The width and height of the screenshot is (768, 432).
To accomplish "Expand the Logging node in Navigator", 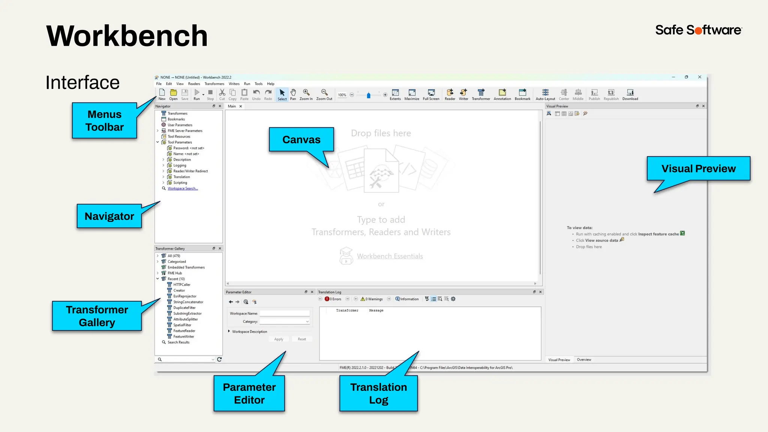I will tap(163, 165).
